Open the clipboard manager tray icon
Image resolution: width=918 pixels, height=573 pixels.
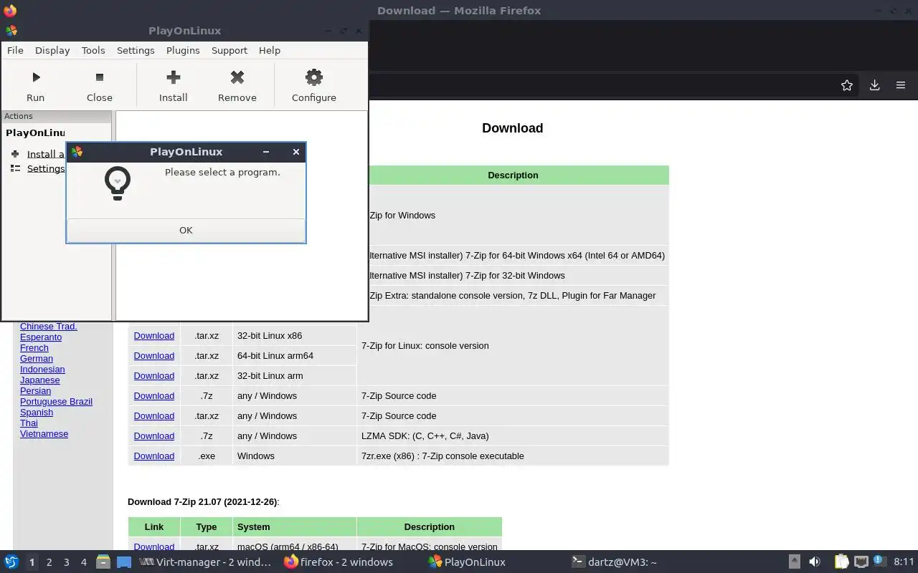point(841,562)
